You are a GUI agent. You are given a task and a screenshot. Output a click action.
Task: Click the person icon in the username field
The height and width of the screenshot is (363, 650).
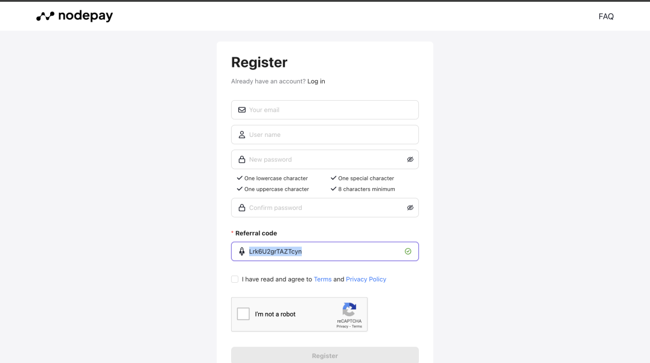(241, 134)
